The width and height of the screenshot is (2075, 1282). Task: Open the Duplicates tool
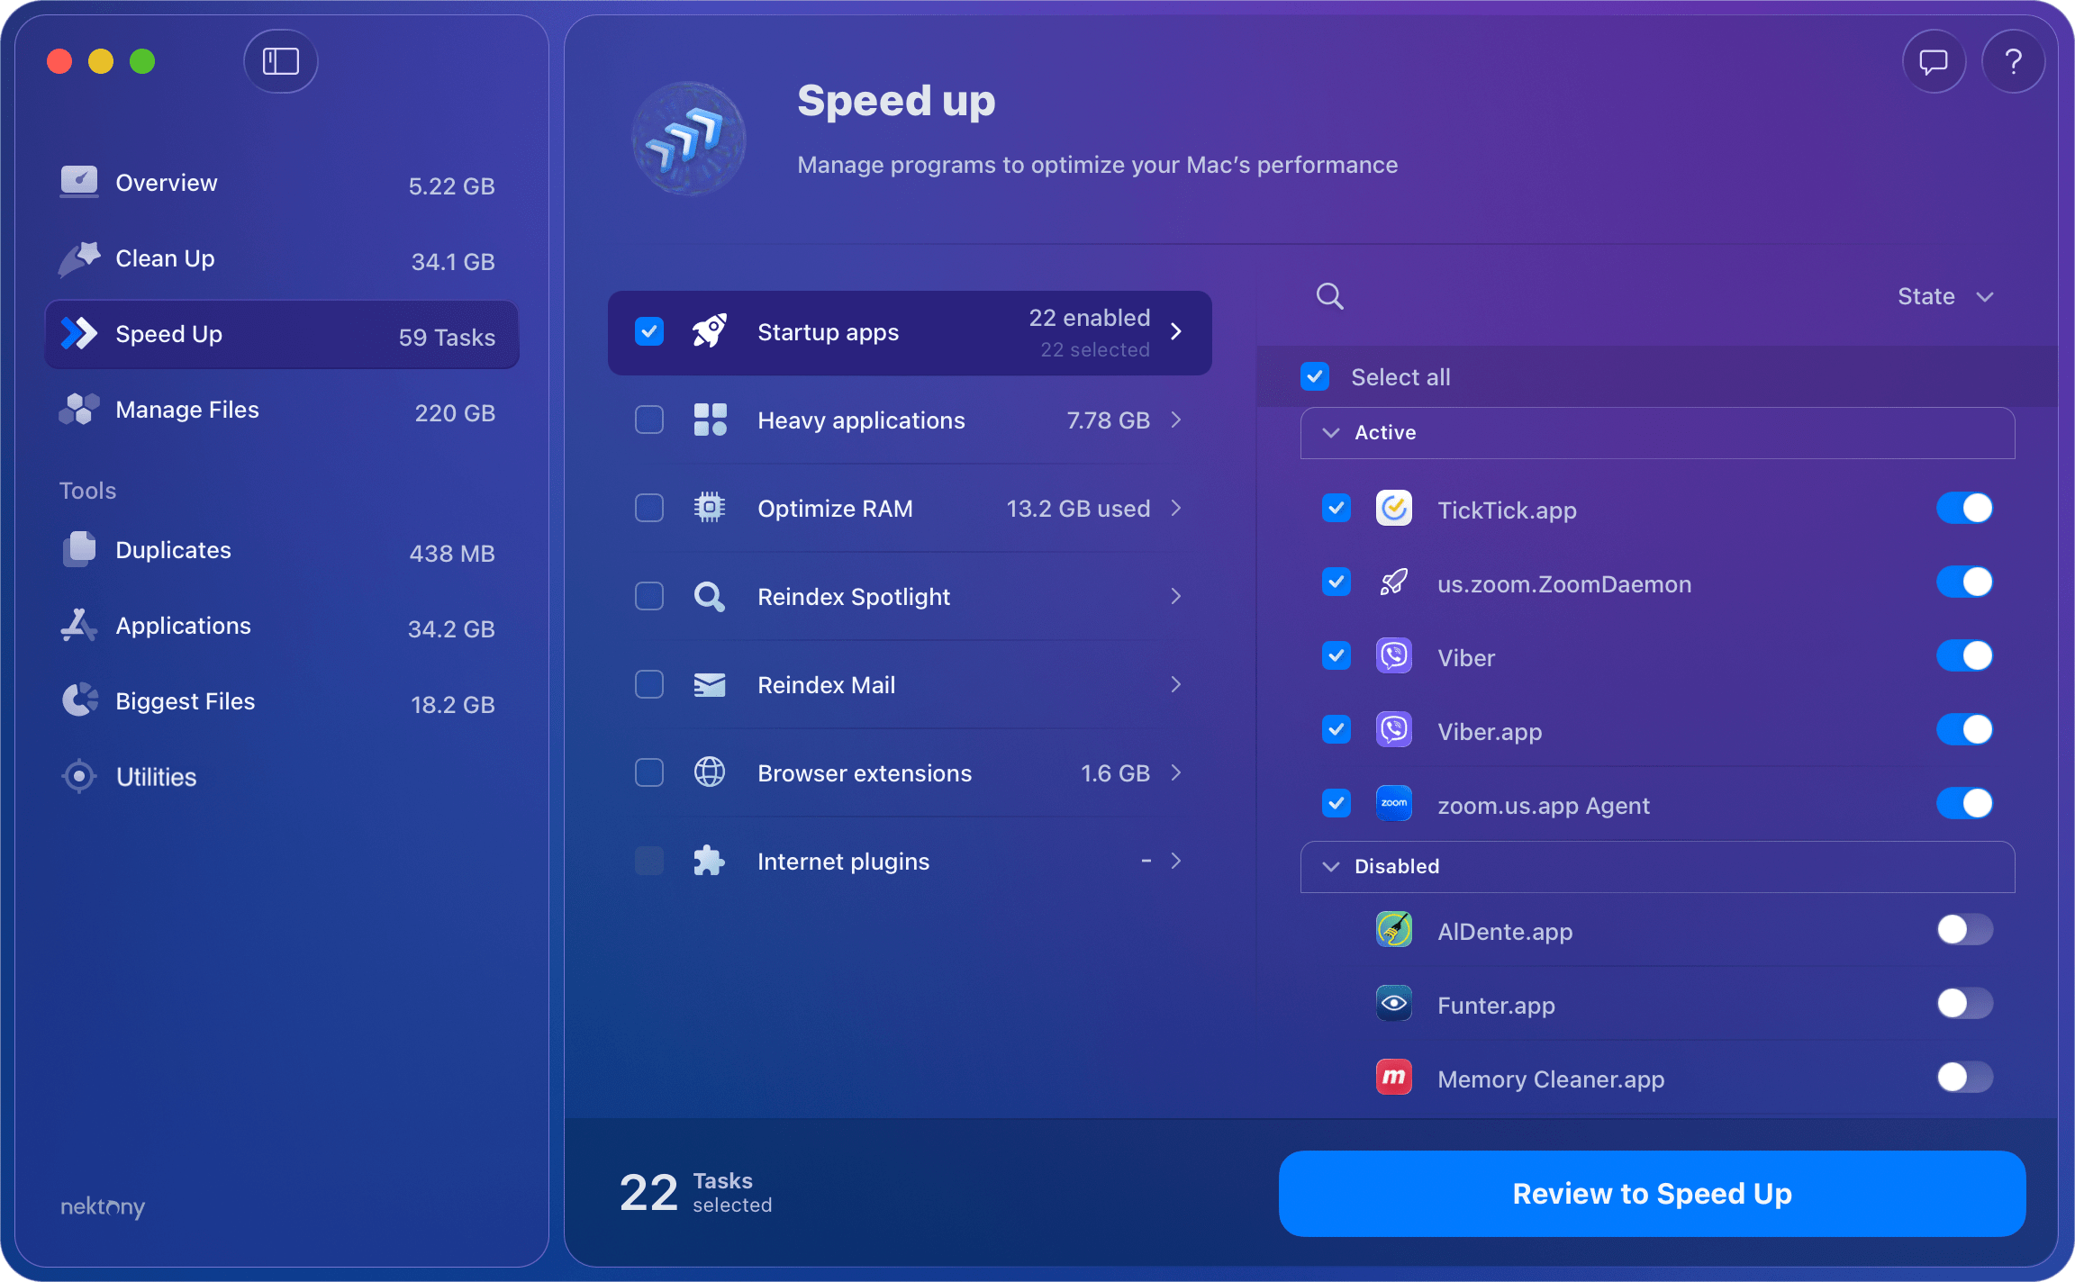coord(173,550)
